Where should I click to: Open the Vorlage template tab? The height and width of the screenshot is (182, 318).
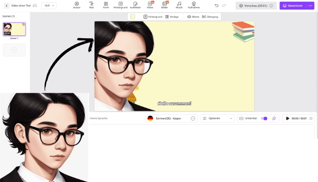pos(172,16)
